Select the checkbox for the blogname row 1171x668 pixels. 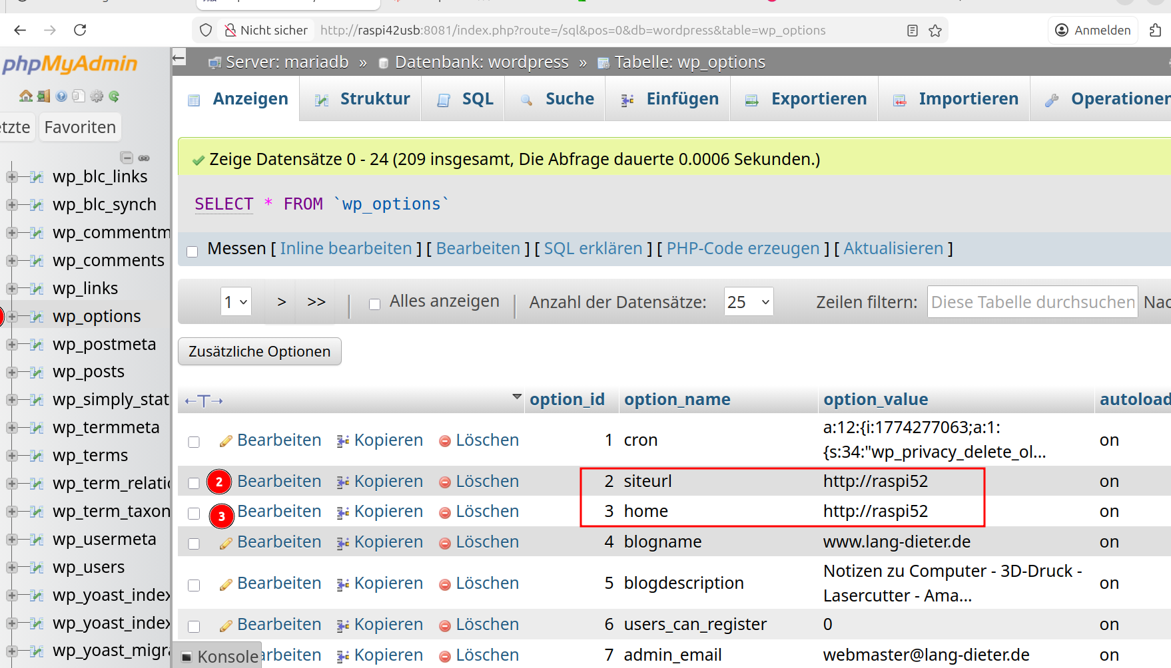[194, 544]
